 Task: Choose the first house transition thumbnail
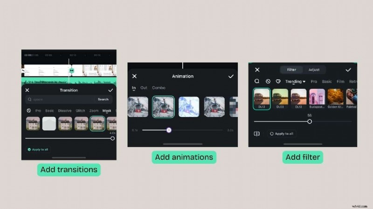33,124
